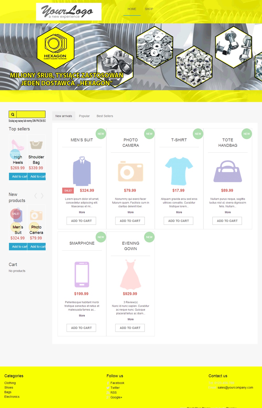Viewport: 262px width, 408px height.
Task: Click the Twitter bird icon in footer
Action: tap(108, 388)
